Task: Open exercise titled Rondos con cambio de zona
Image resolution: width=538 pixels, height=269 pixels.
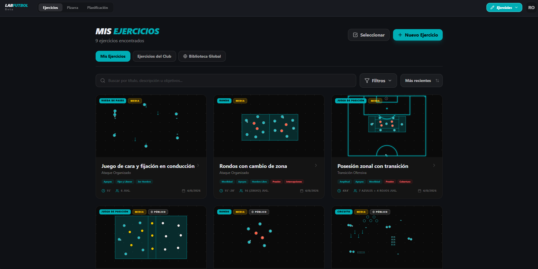Action: click(x=253, y=166)
